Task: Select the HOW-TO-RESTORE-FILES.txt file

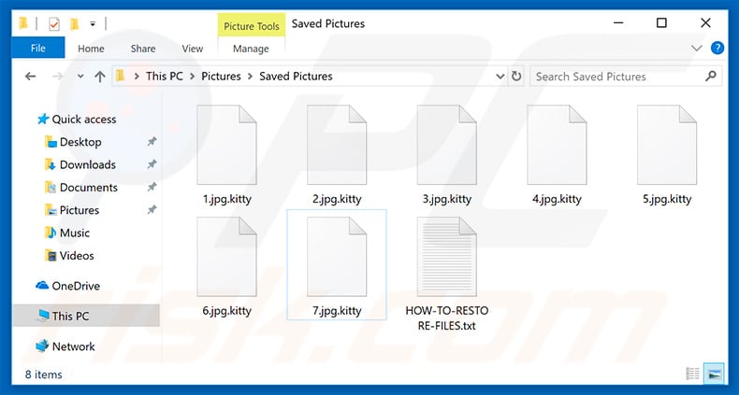Action: [447, 275]
